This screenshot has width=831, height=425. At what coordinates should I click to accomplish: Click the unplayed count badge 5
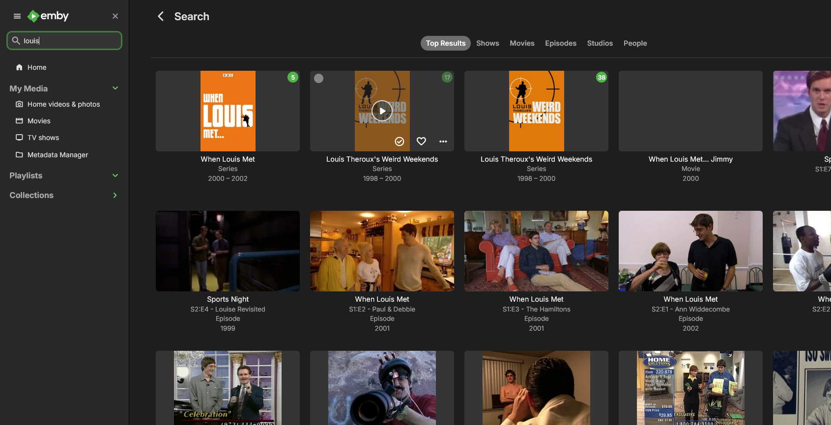point(293,77)
